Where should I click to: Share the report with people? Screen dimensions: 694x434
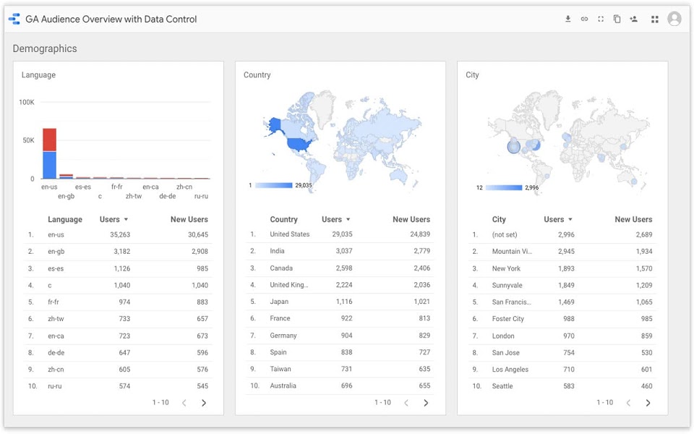point(633,19)
